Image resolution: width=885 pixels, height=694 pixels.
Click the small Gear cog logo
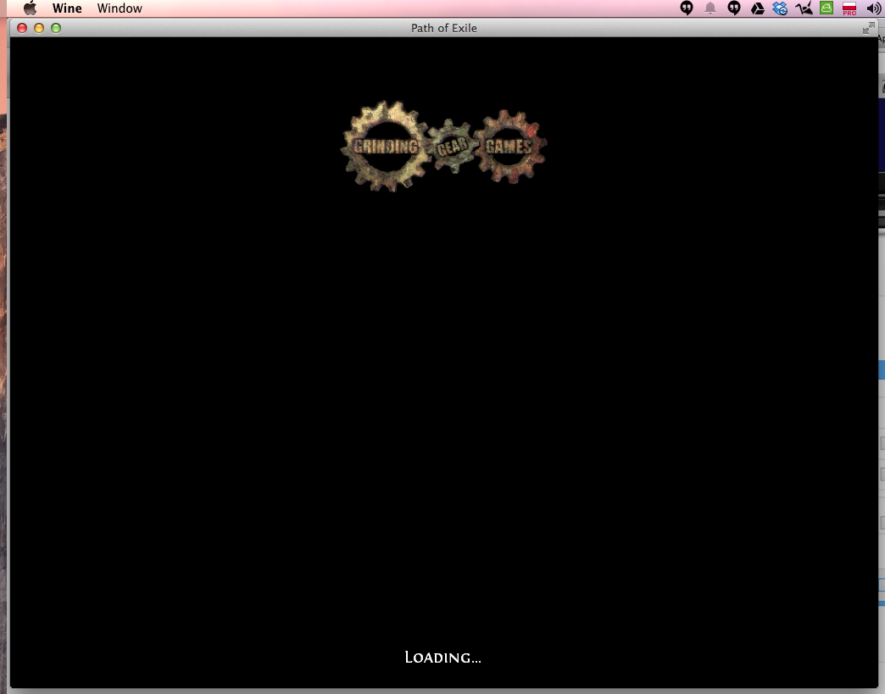[x=452, y=147]
